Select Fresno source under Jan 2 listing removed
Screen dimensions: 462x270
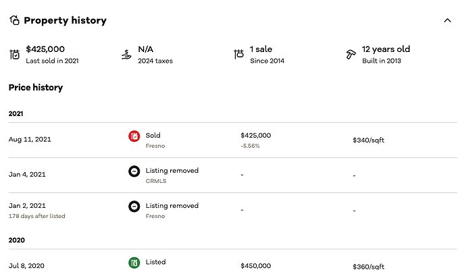pyautogui.click(x=155, y=216)
